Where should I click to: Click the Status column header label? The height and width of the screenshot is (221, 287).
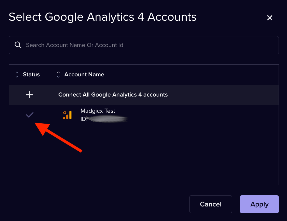click(x=31, y=74)
